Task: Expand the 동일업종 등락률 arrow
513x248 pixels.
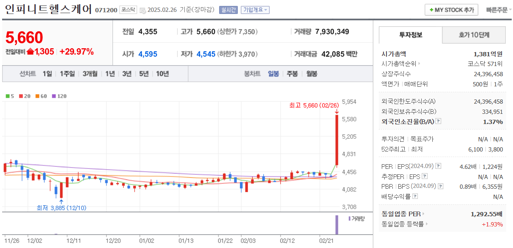Action: pos(426,224)
